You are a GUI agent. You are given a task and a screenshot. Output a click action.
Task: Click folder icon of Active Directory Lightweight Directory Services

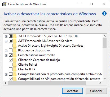point(15,46)
